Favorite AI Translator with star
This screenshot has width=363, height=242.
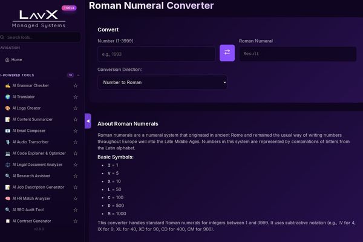coord(76,97)
